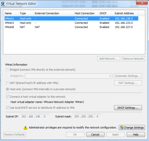Click the DHCP column header

pos(106,13)
